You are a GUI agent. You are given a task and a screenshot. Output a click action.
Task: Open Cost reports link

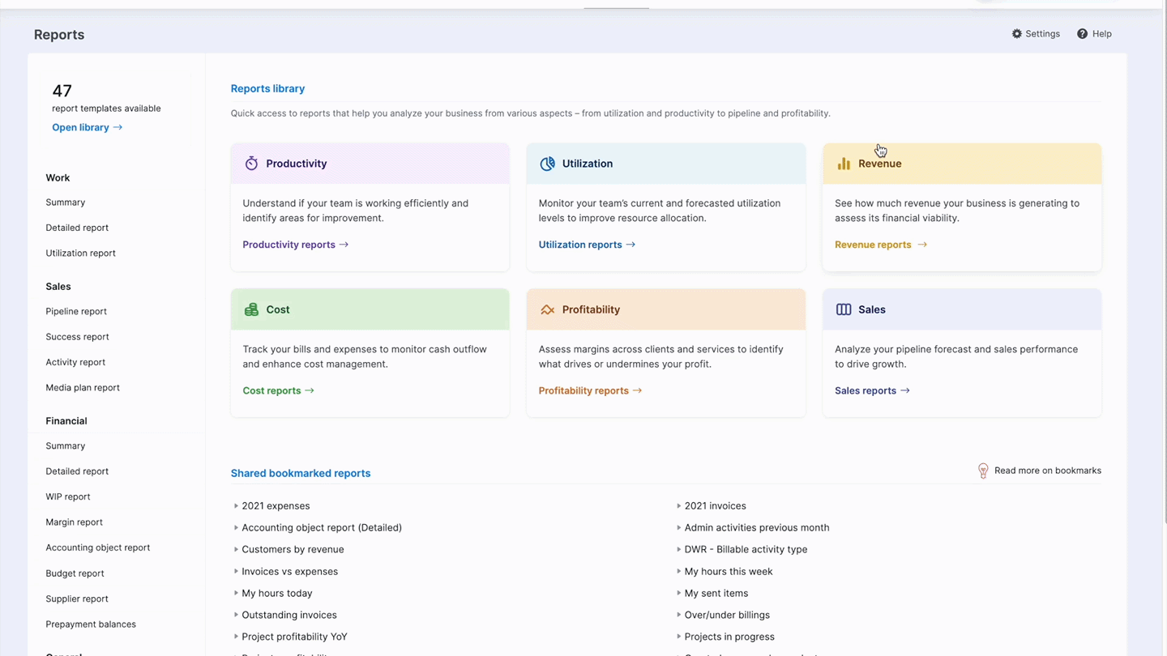(x=279, y=390)
